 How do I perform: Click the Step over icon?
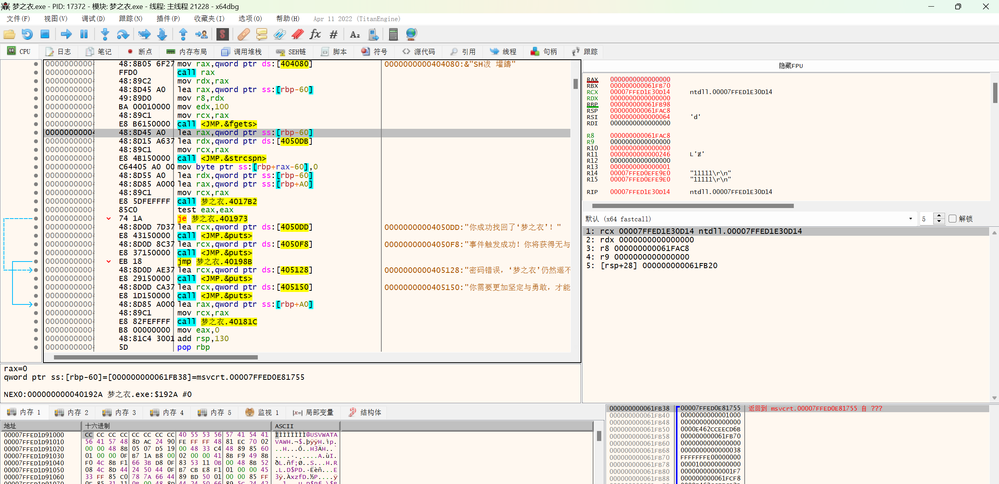(123, 34)
